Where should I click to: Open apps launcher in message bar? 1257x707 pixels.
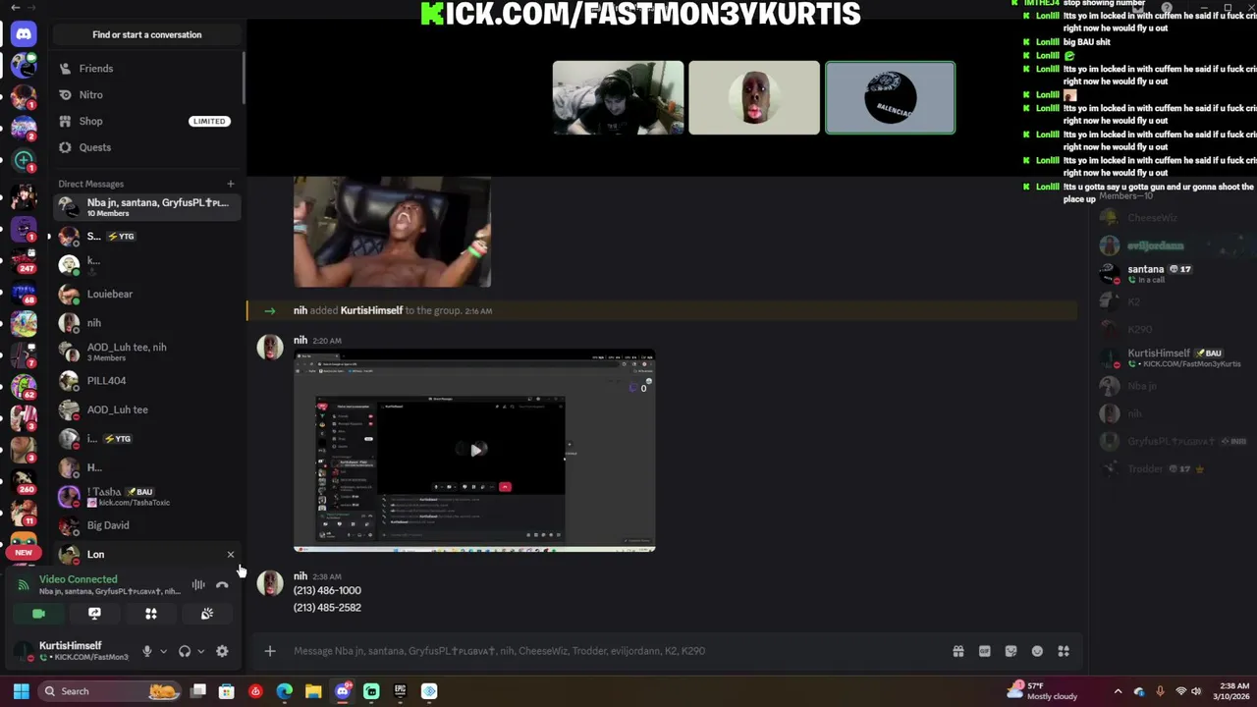click(x=1064, y=651)
